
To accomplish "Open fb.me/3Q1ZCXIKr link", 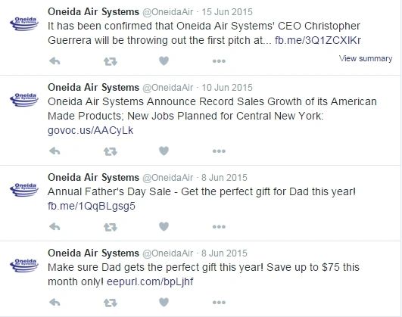I will (318, 40).
